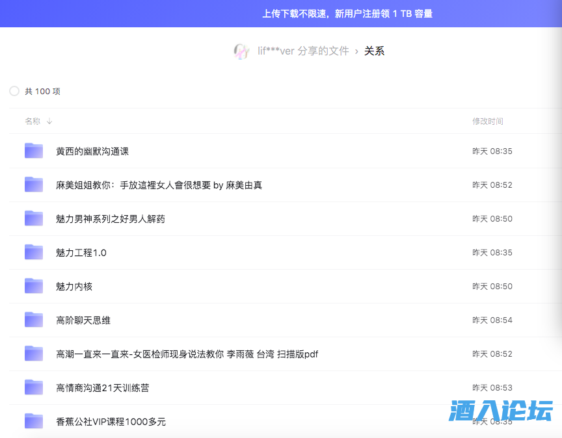Click the folder icon beside 魅力工程1.0
The height and width of the screenshot is (438, 562).
33,252
